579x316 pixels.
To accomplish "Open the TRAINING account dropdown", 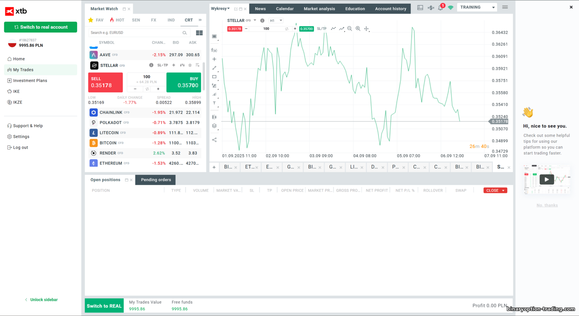I will 477,7.
